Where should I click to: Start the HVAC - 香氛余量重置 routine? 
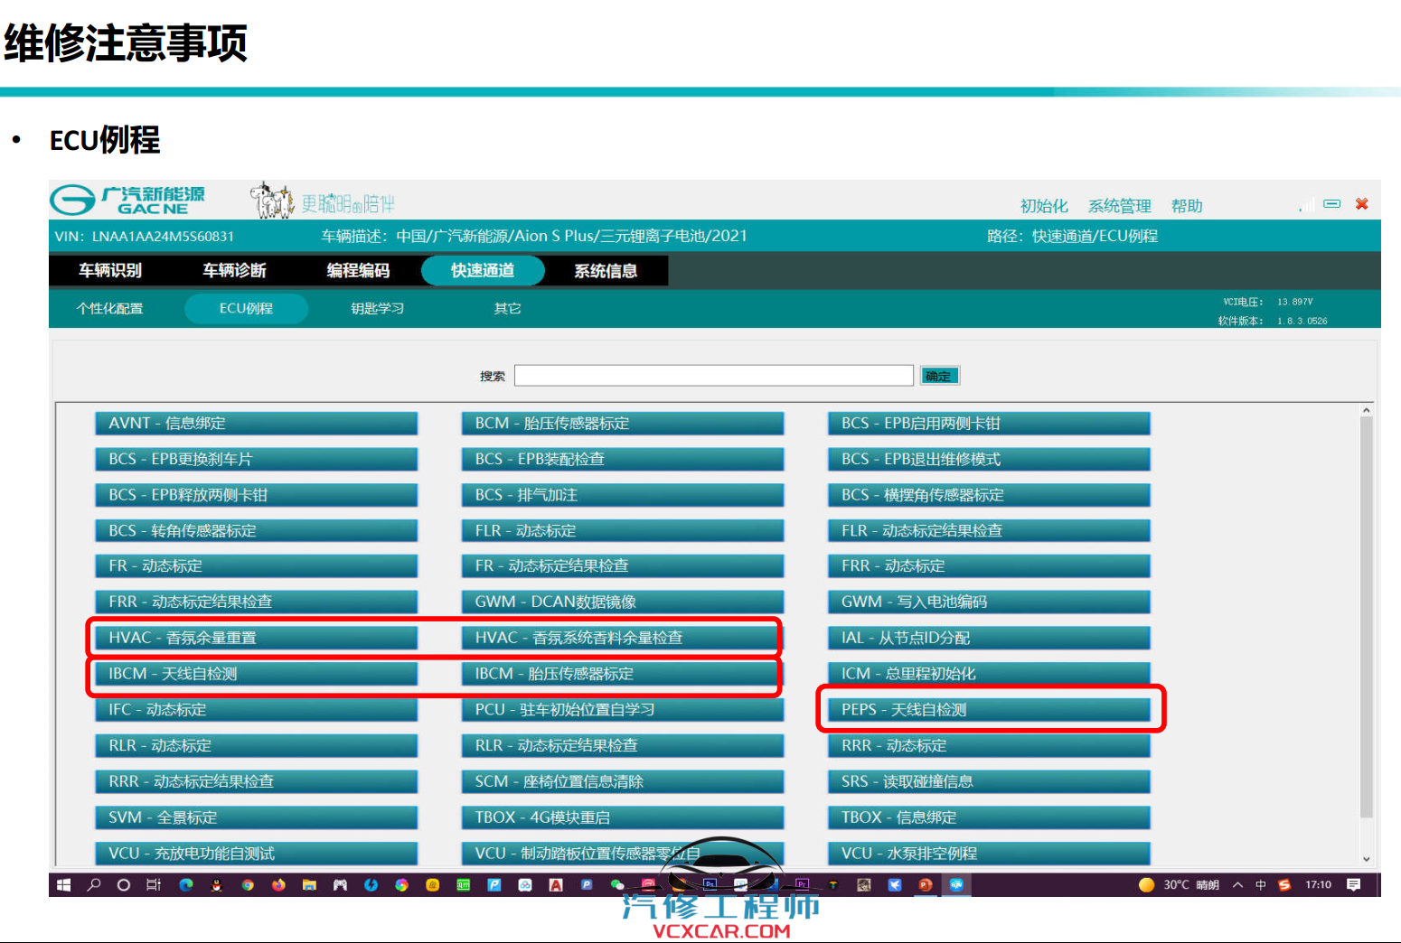point(256,638)
